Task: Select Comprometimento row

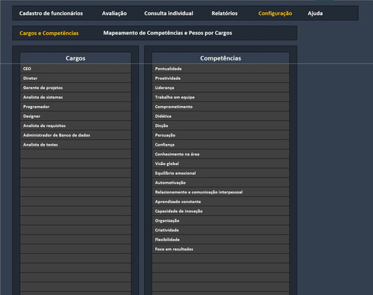Action: [221, 107]
